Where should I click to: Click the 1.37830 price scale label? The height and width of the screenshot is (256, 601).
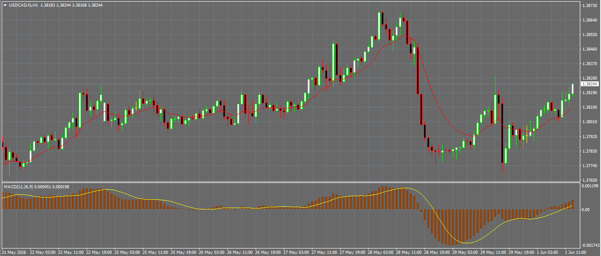point(589,151)
